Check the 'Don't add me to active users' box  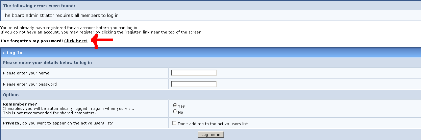[175, 123]
